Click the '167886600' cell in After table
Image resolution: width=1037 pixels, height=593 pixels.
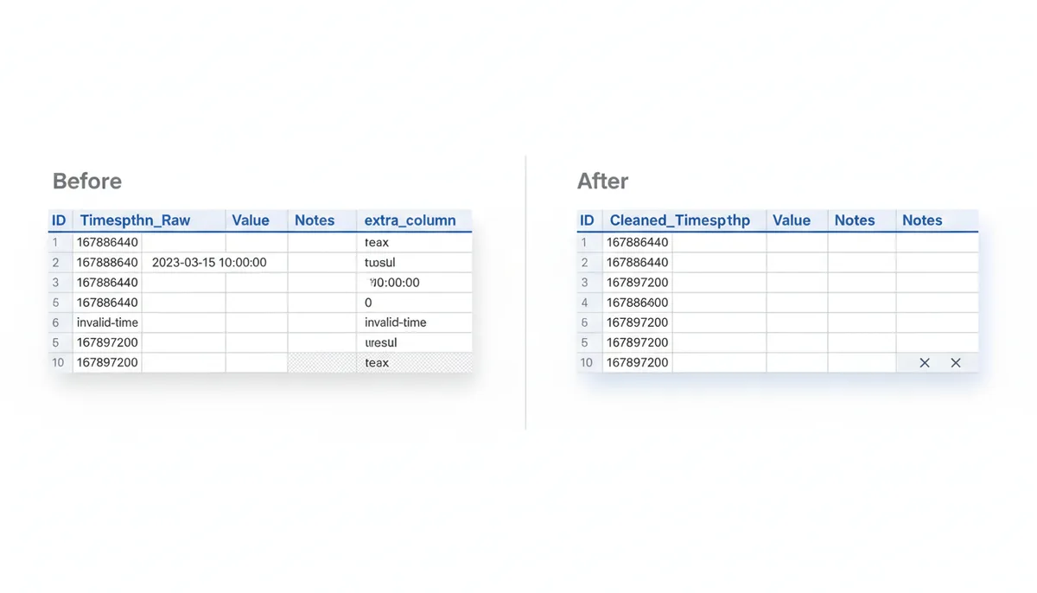[x=637, y=303]
